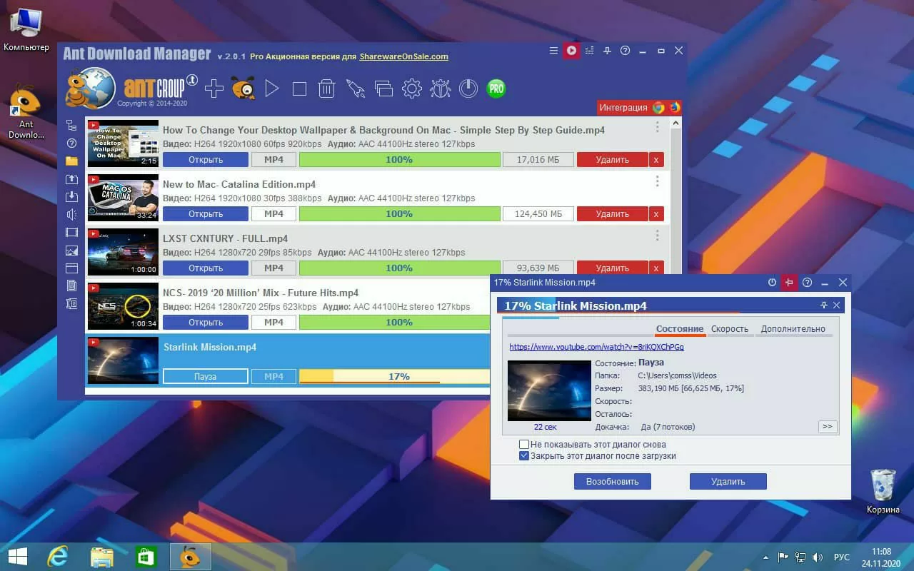
Task: Click the Возобновить button
Action: click(612, 481)
